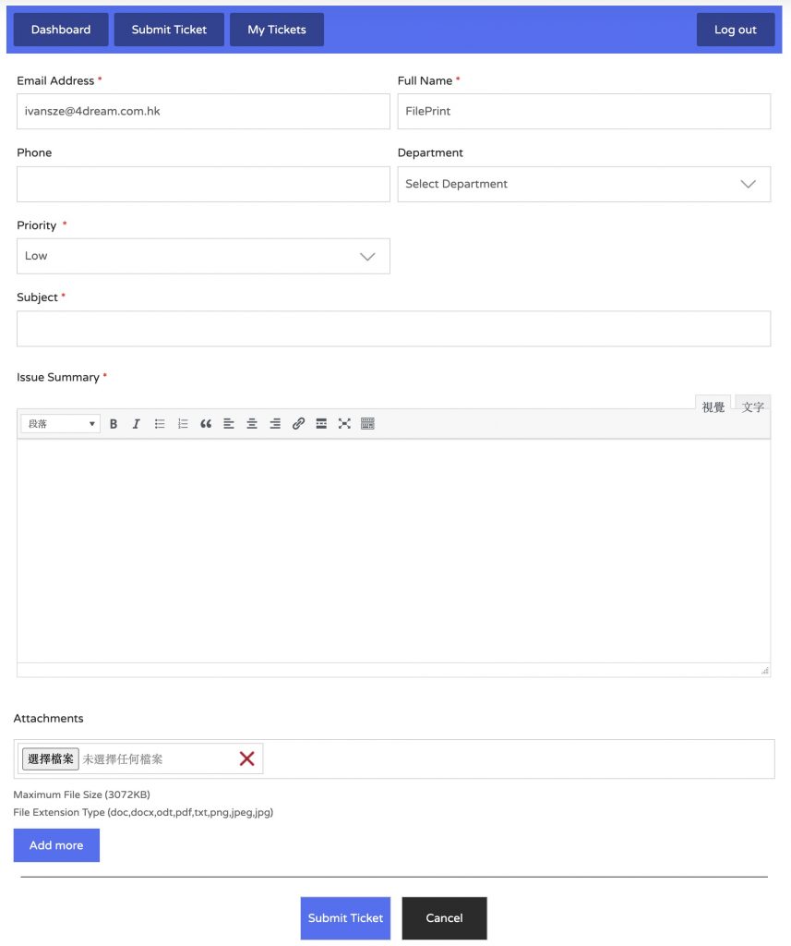Switch to the 視覺 visual editor tab
Image resolution: width=791 pixels, height=946 pixels.
pyautogui.click(x=713, y=406)
